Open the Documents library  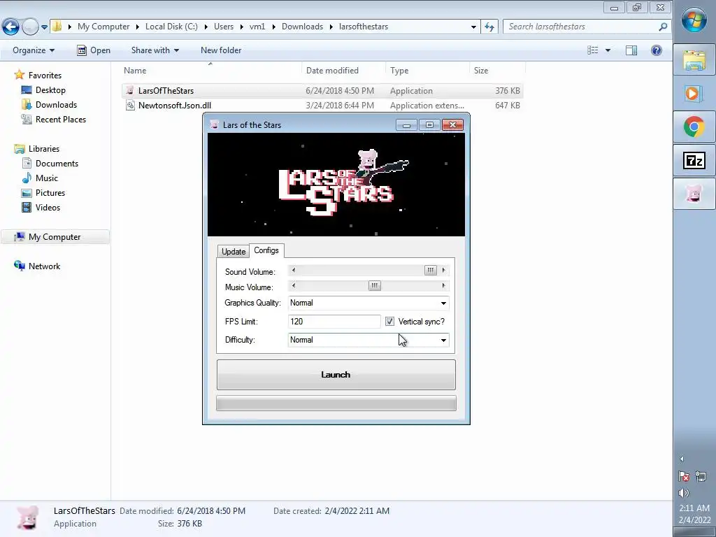pyautogui.click(x=57, y=163)
